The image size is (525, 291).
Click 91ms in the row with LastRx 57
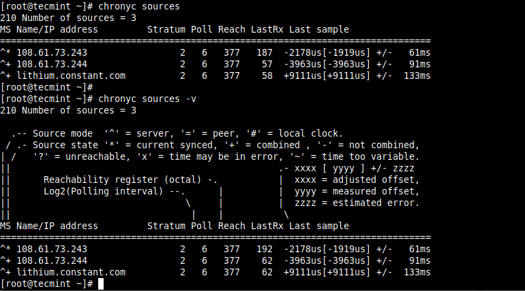click(x=419, y=64)
